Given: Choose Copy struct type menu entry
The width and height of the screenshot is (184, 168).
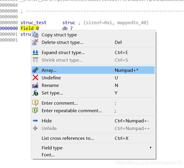Looking at the screenshot, I should coord(93,35).
